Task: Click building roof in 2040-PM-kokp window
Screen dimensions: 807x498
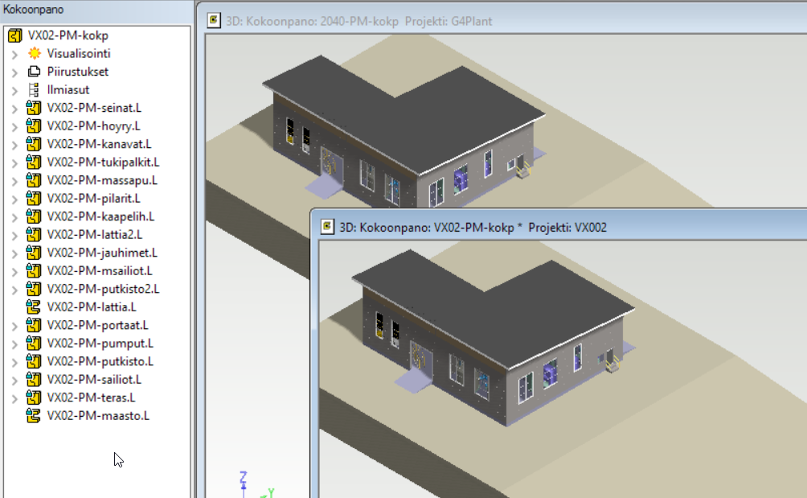Action: 404,113
